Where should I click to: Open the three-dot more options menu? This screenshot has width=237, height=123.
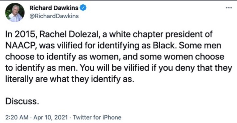(229, 8)
